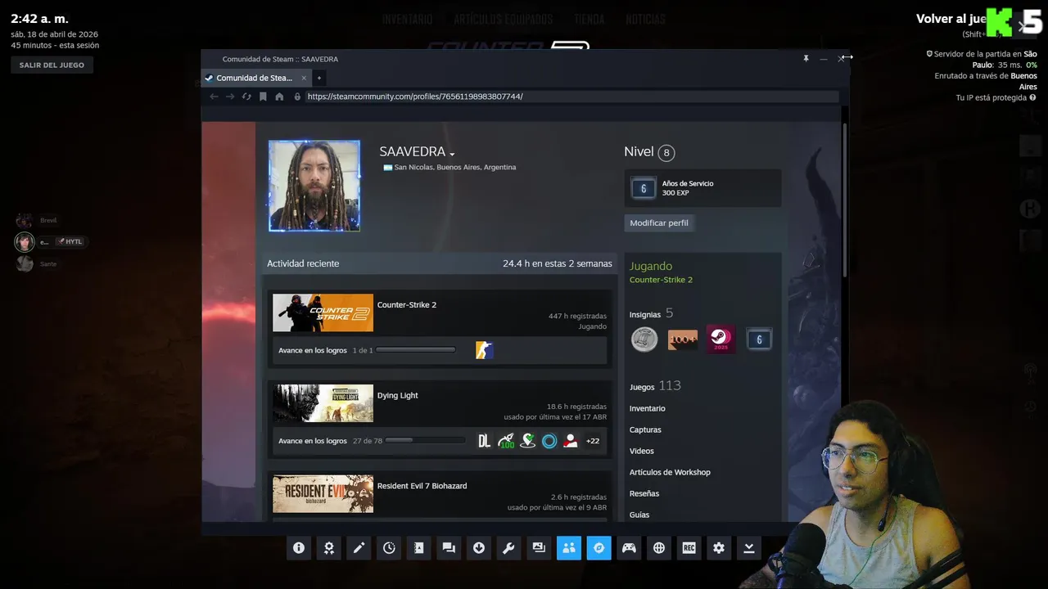Viewport: 1048px width, 589px height.
Task: Open the Resident Evil 7 Biohazard thumbnail
Action: (323, 494)
